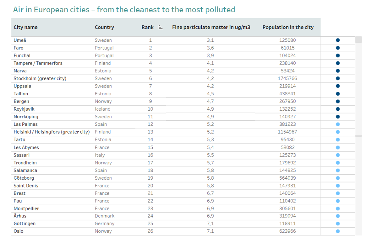377x237 pixels.
Task: Click the dark blue dot in Umeå row
Action: (338, 40)
